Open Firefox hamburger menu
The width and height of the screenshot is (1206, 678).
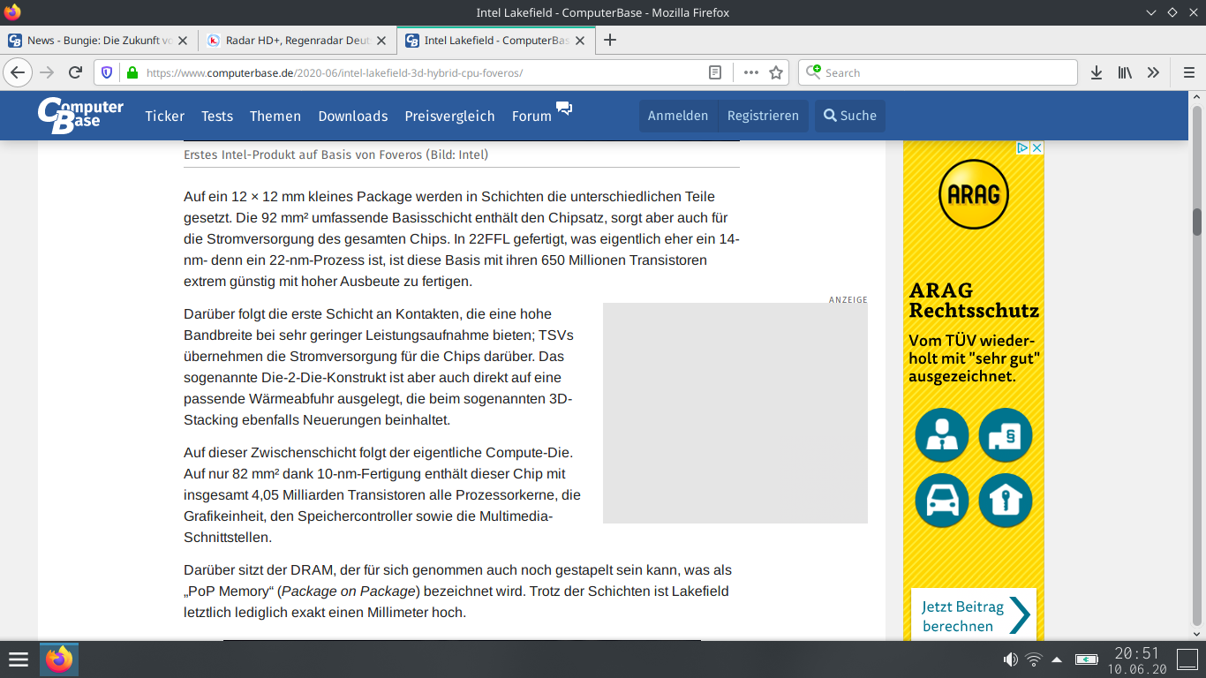pos(1188,72)
